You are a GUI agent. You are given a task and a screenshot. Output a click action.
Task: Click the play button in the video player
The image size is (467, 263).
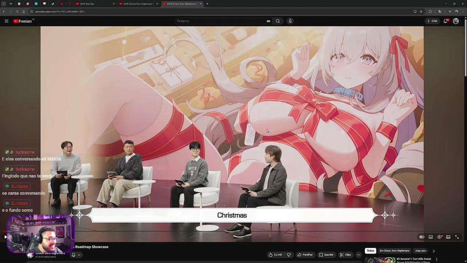5,237
